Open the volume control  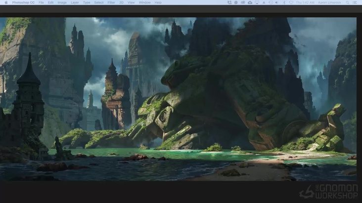coord(277,2)
